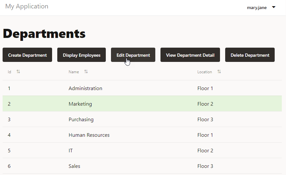Click Edit Department button
The height and width of the screenshot is (175, 286).
click(133, 55)
